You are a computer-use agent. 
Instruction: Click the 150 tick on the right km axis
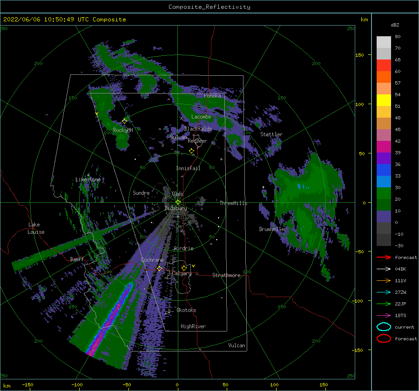pos(359,55)
